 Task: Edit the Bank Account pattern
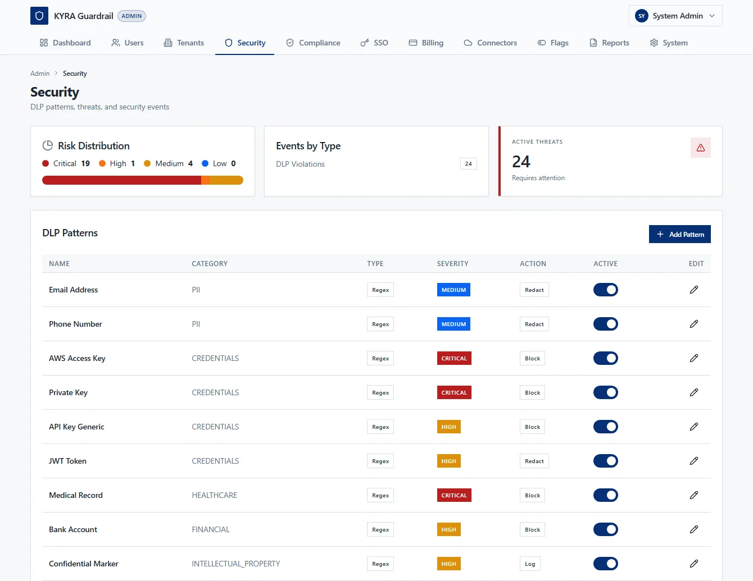coord(694,529)
